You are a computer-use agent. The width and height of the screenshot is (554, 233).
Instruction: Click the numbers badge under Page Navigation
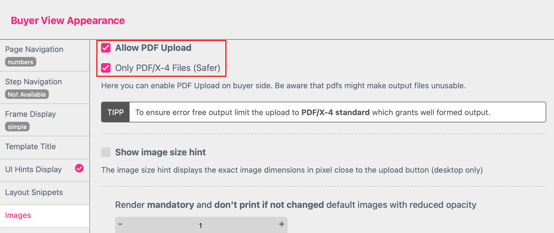click(20, 62)
